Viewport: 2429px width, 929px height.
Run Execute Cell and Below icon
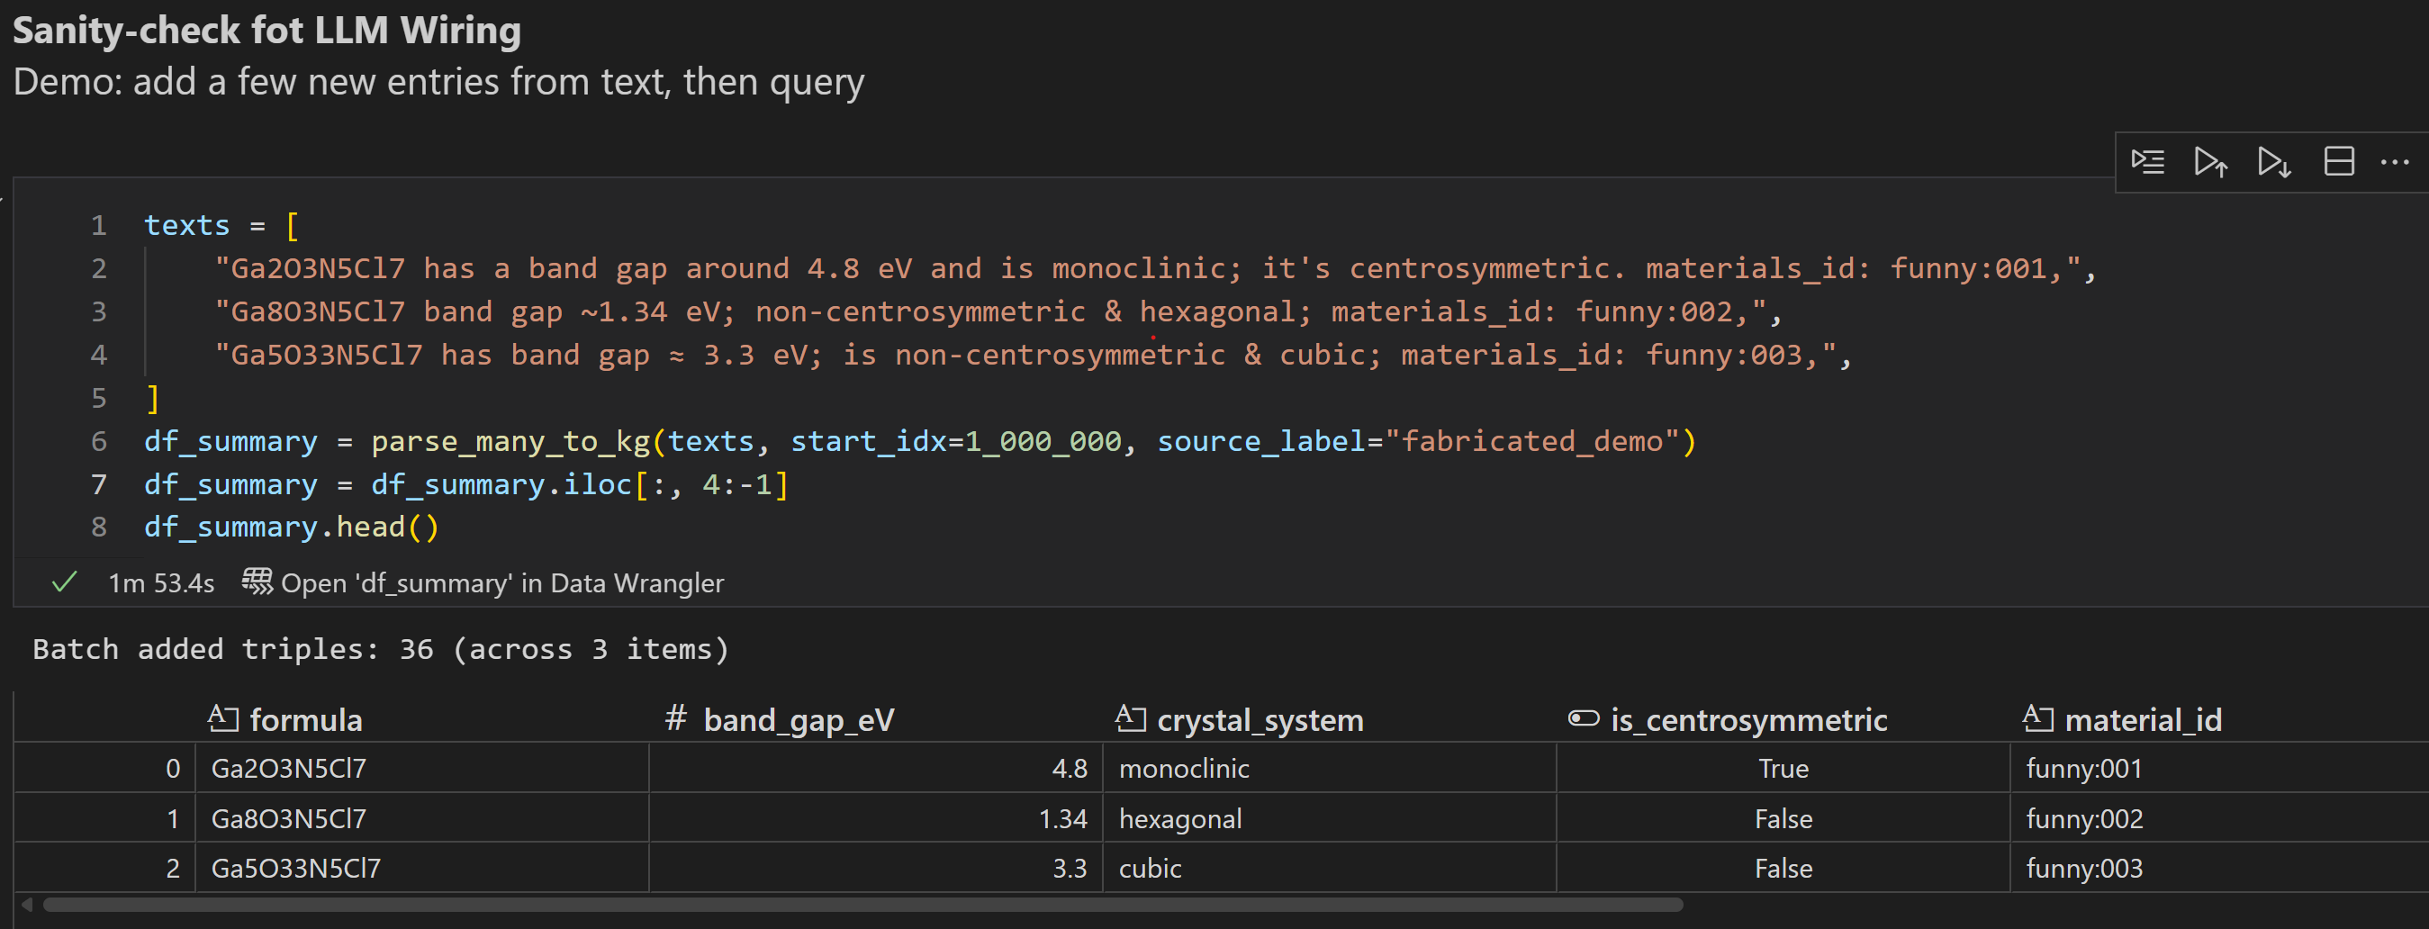pos(2273,161)
